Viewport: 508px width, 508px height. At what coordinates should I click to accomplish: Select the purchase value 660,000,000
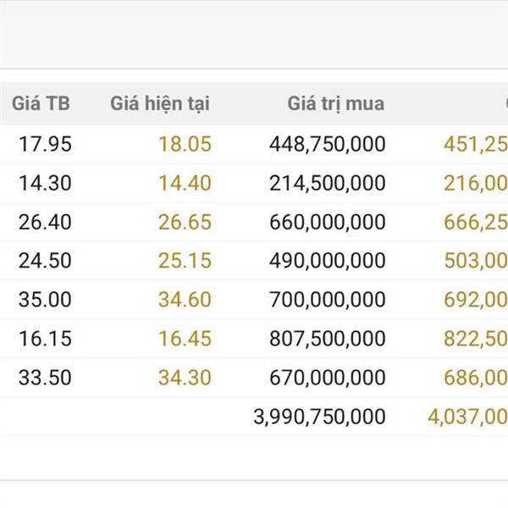coord(327,222)
